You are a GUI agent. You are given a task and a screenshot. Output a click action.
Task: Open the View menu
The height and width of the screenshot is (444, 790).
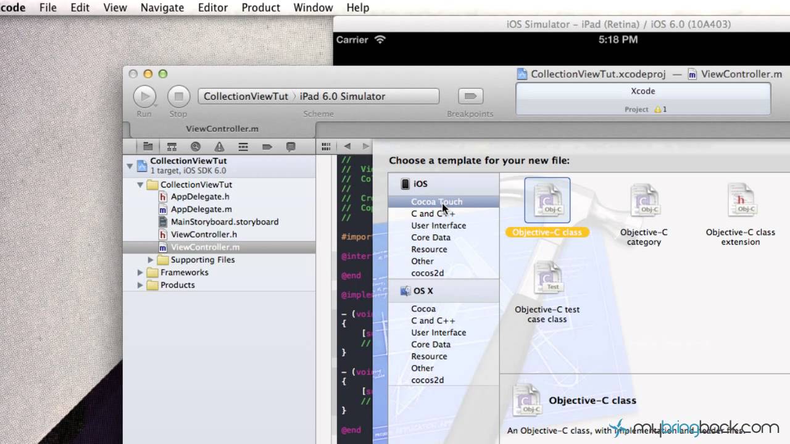pos(115,7)
